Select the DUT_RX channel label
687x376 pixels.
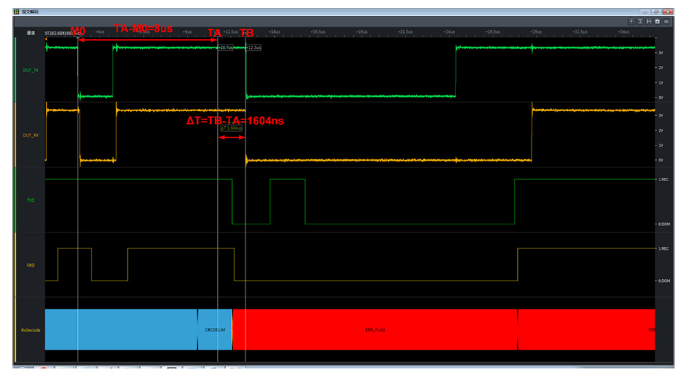31,135
